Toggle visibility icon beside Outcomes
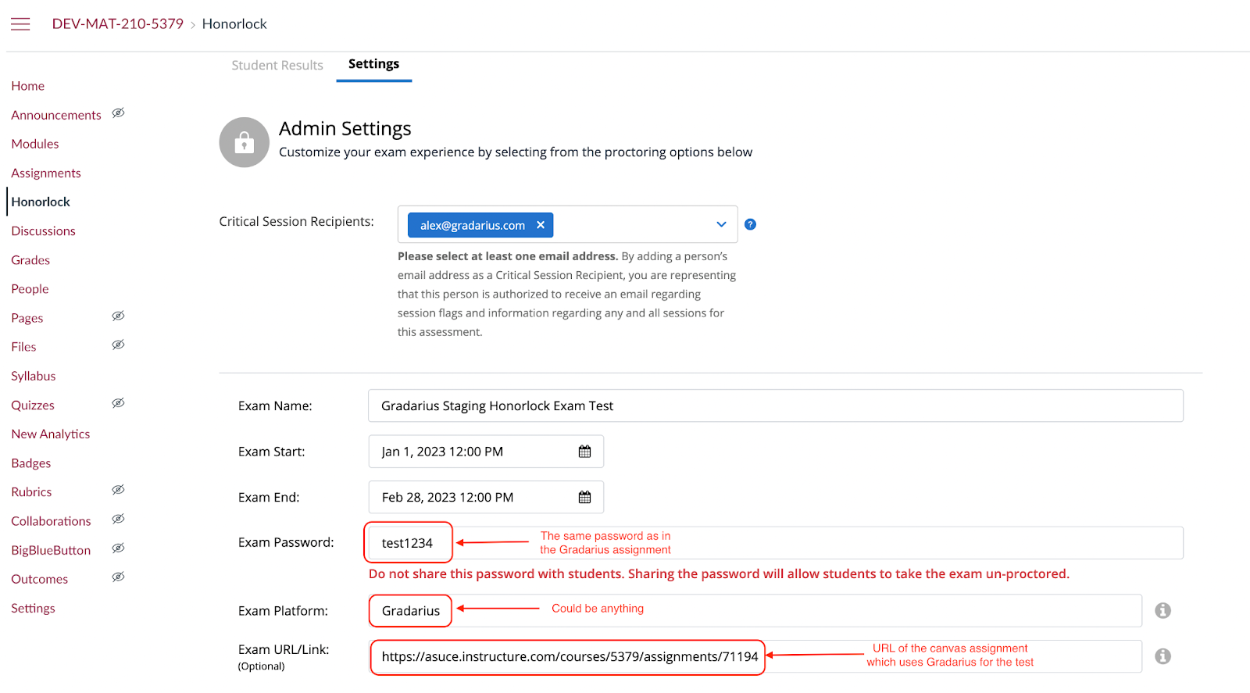Viewport: 1250px width, 693px height. click(x=118, y=577)
